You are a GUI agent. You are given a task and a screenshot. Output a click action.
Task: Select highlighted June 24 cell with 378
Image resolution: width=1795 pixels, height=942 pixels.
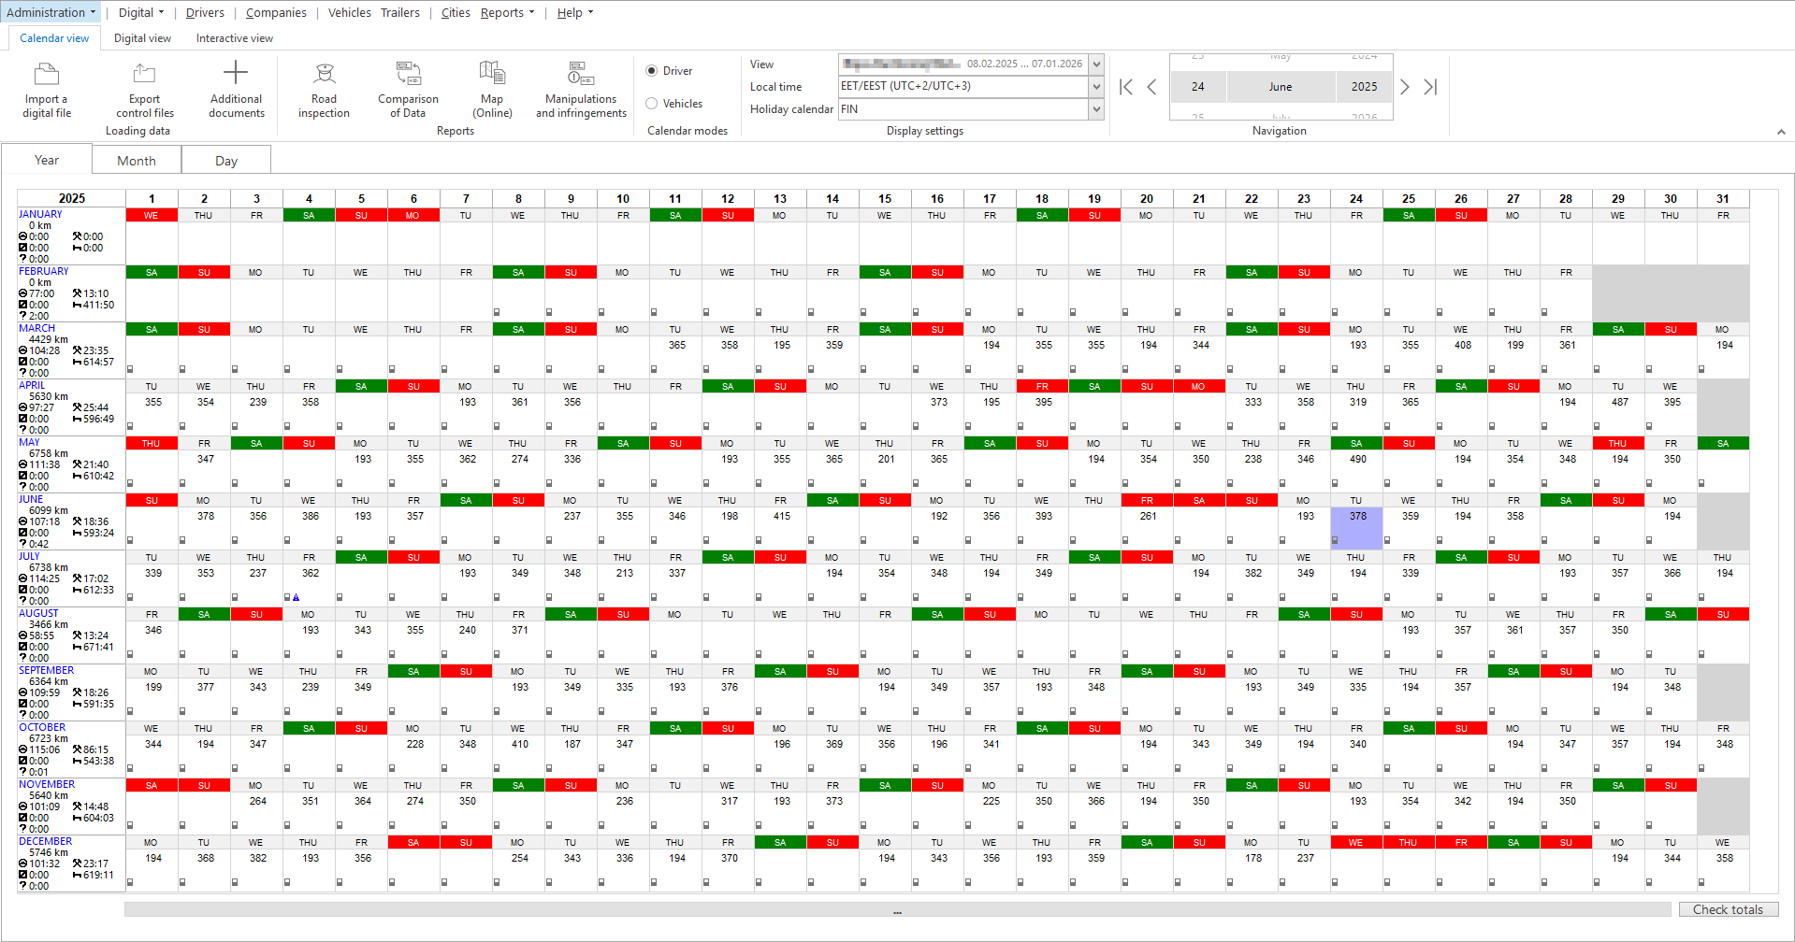pos(1356,528)
